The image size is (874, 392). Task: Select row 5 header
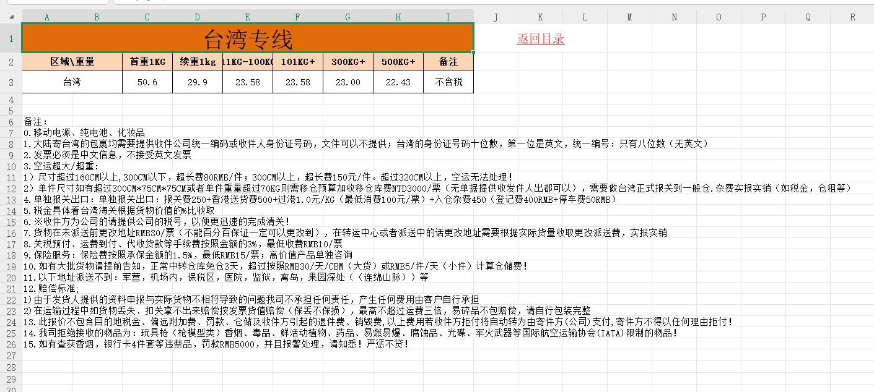tap(11, 110)
